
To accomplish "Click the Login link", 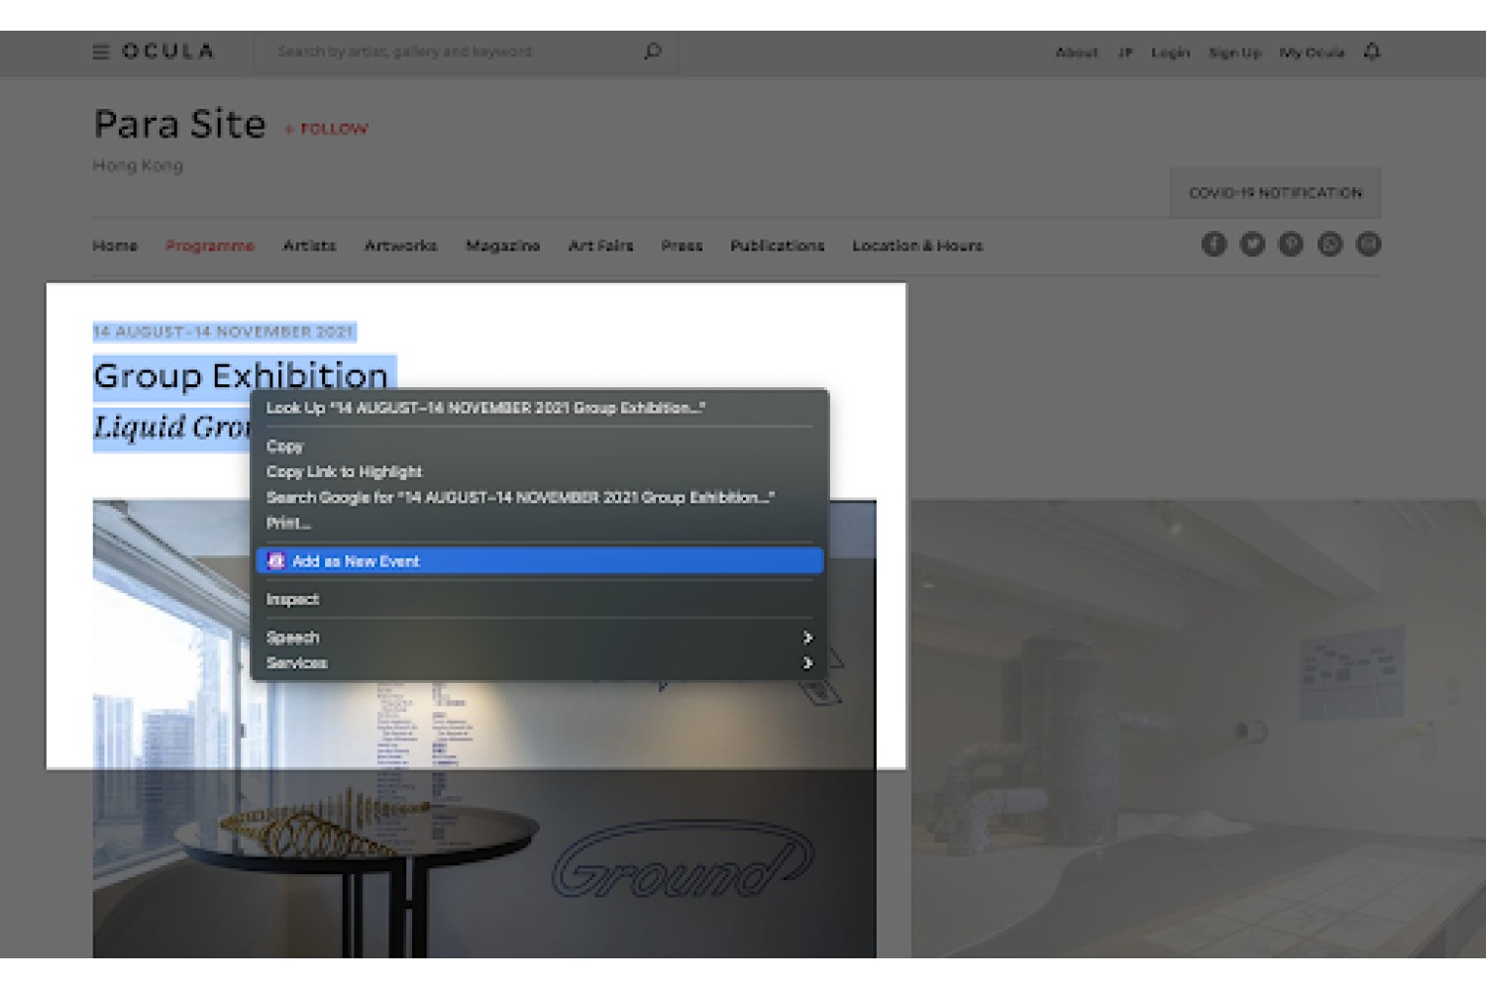I will point(1170,52).
